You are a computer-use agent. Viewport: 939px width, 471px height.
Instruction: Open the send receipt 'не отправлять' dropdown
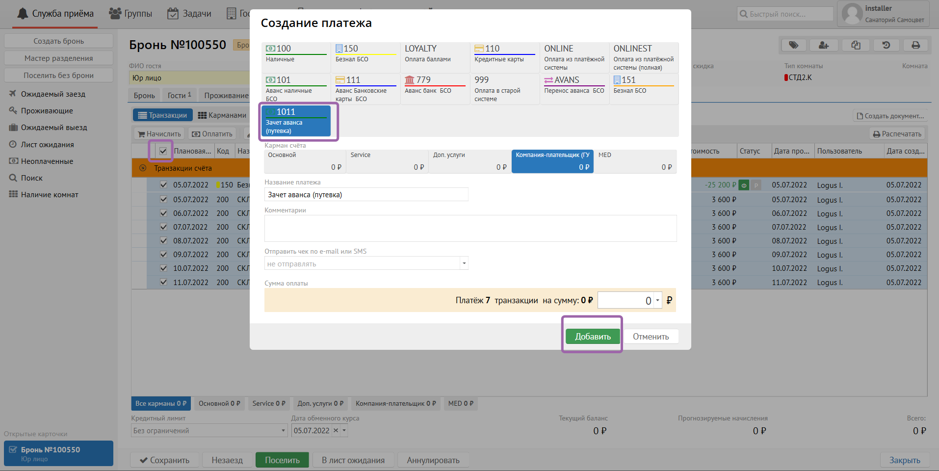[464, 263]
